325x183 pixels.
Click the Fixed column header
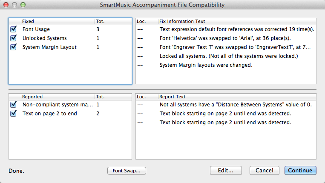pyautogui.click(x=58, y=21)
